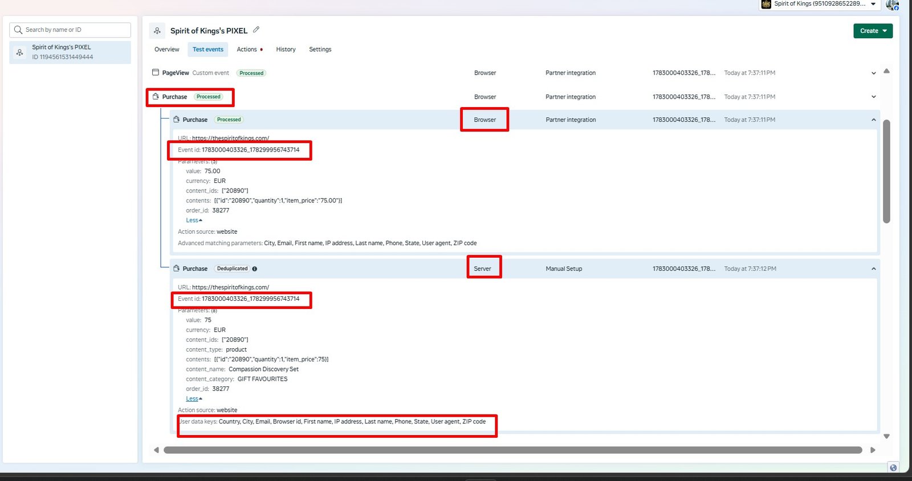The image size is (912, 481).
Task: Click the User data keys line
Action: [332, 422]
